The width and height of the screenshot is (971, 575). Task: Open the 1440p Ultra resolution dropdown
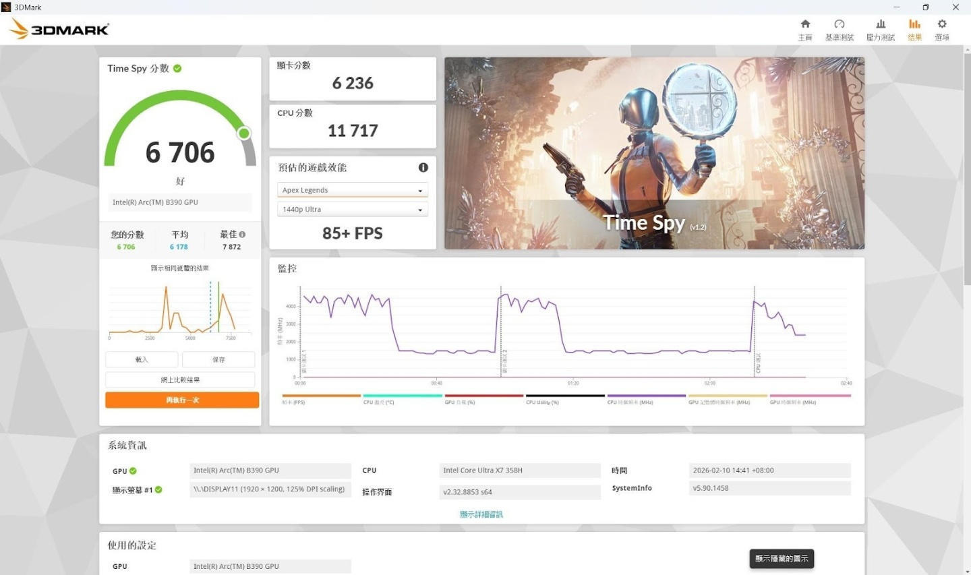[352, 210]
